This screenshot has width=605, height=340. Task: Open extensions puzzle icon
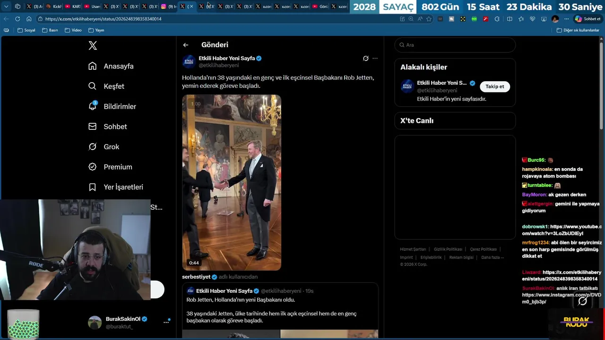click(x=497, y=19)
